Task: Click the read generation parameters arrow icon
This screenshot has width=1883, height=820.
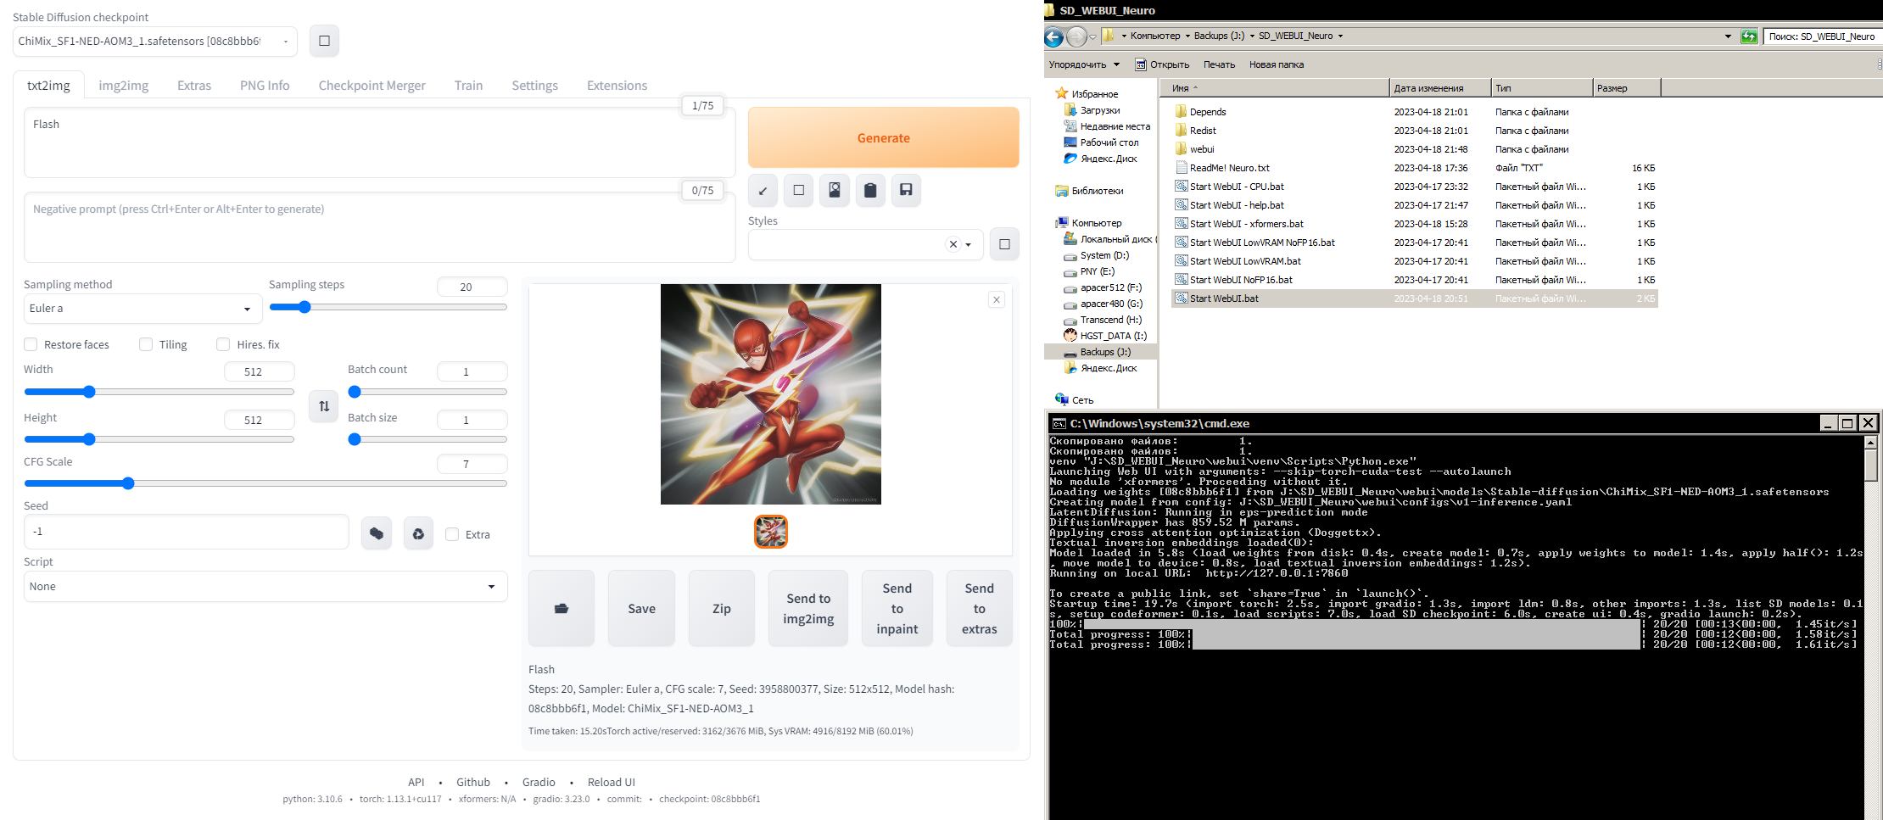Action: (x=763, y=191)
